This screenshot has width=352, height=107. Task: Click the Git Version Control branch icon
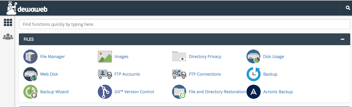[105, 92]
